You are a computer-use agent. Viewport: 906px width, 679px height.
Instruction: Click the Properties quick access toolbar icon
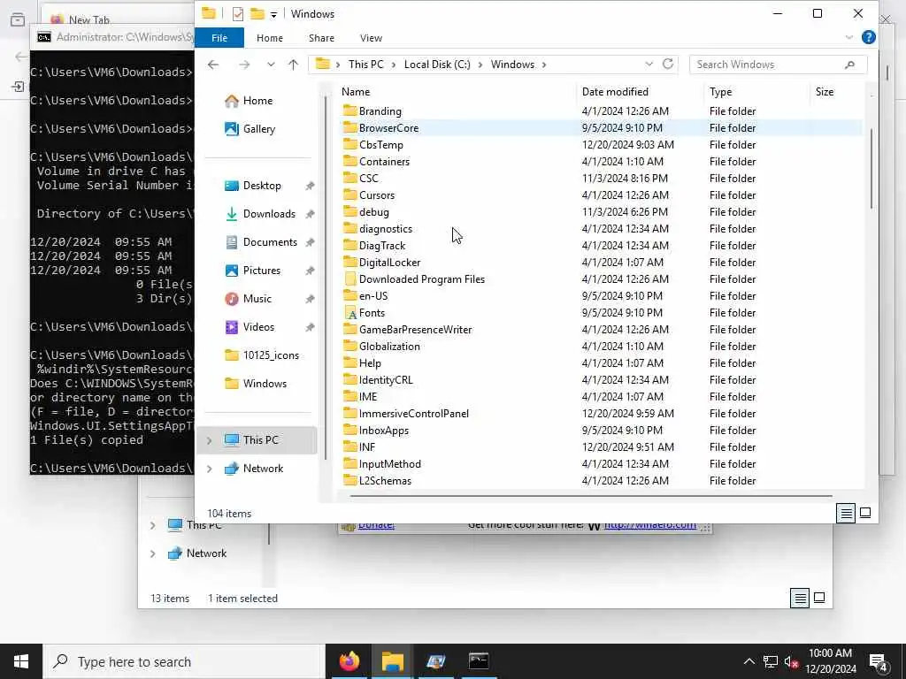tap(237, 14)
